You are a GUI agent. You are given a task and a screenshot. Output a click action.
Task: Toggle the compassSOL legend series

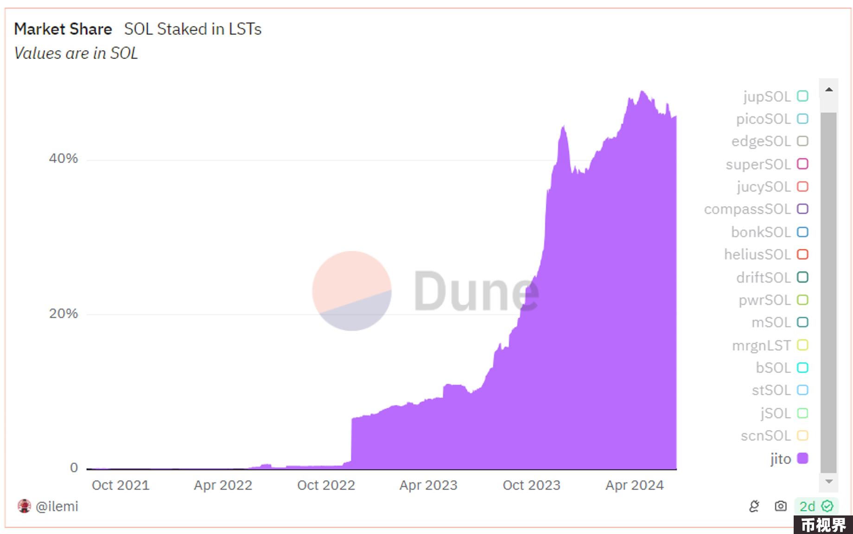click(x=757, y=209)
